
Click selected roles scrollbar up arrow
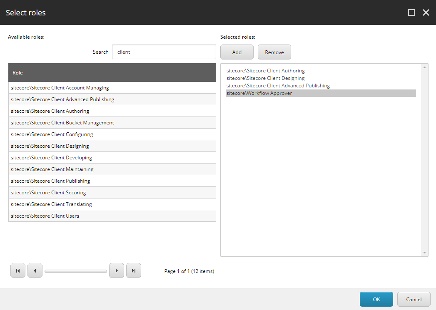[x=424, y=67]
